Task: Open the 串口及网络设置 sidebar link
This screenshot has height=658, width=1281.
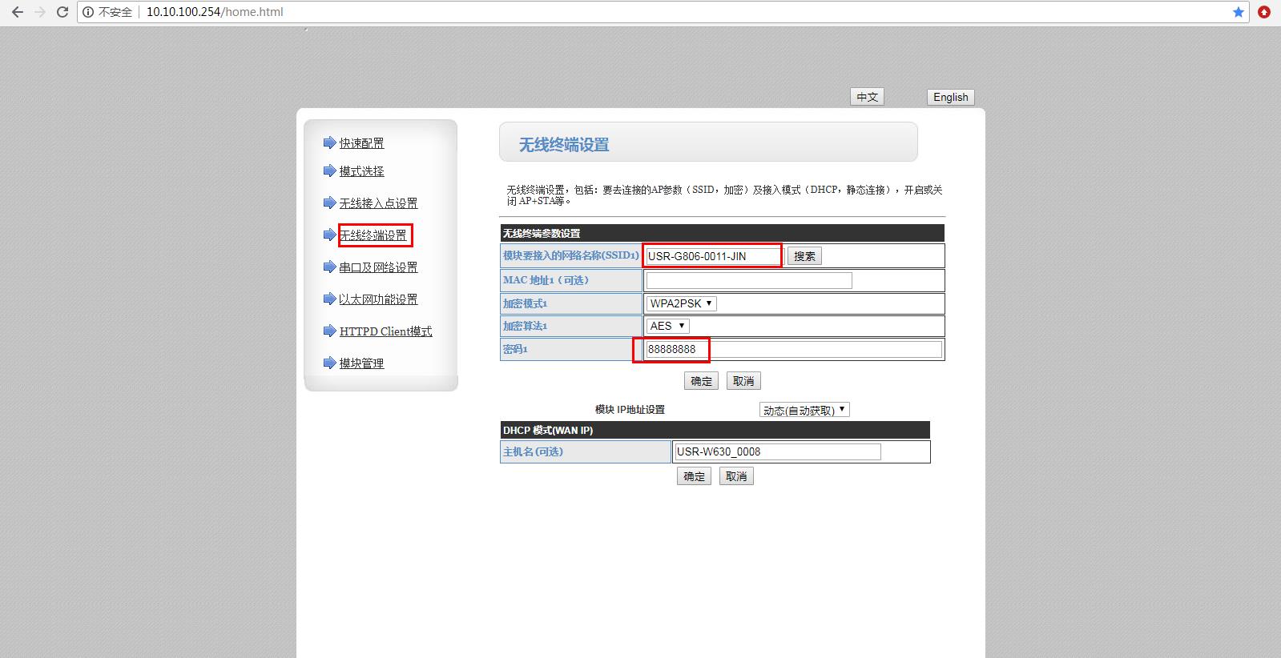Action: pyautogui.click(x=378, y=267)
